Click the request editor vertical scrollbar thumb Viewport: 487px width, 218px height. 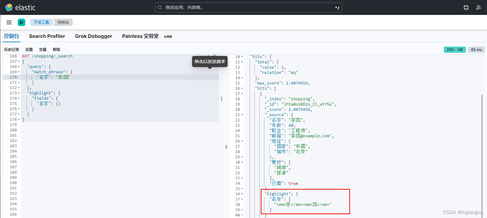tap(222, 99)
